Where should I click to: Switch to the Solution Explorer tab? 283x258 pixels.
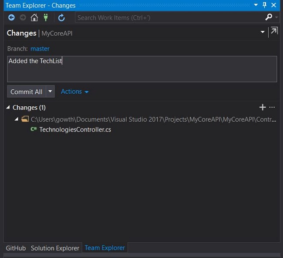click(x=55, y=248)
